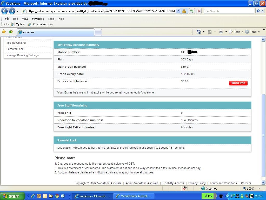Refresh the page with the green arrows
Screen dimensions: 266x200
coord(192,11)
